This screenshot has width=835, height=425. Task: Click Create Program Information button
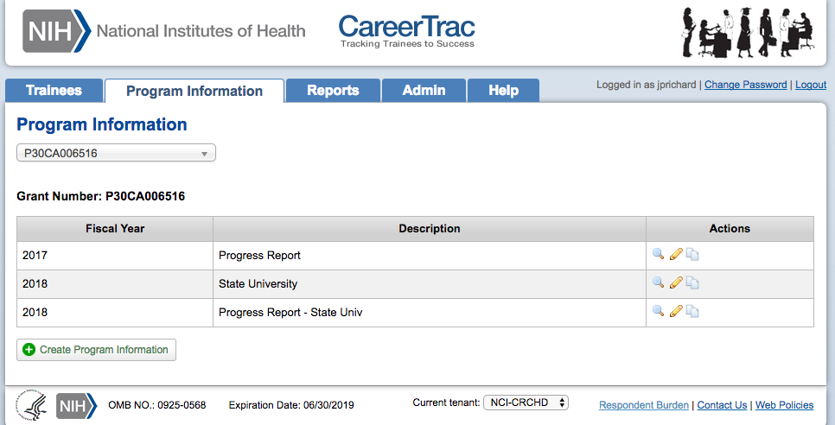tap(96, 350)
